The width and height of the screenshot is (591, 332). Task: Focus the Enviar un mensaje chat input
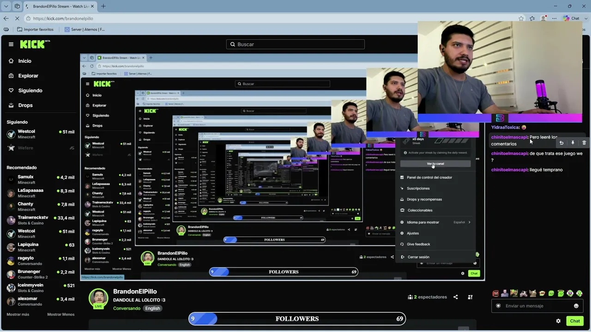(x=537, y=306)
